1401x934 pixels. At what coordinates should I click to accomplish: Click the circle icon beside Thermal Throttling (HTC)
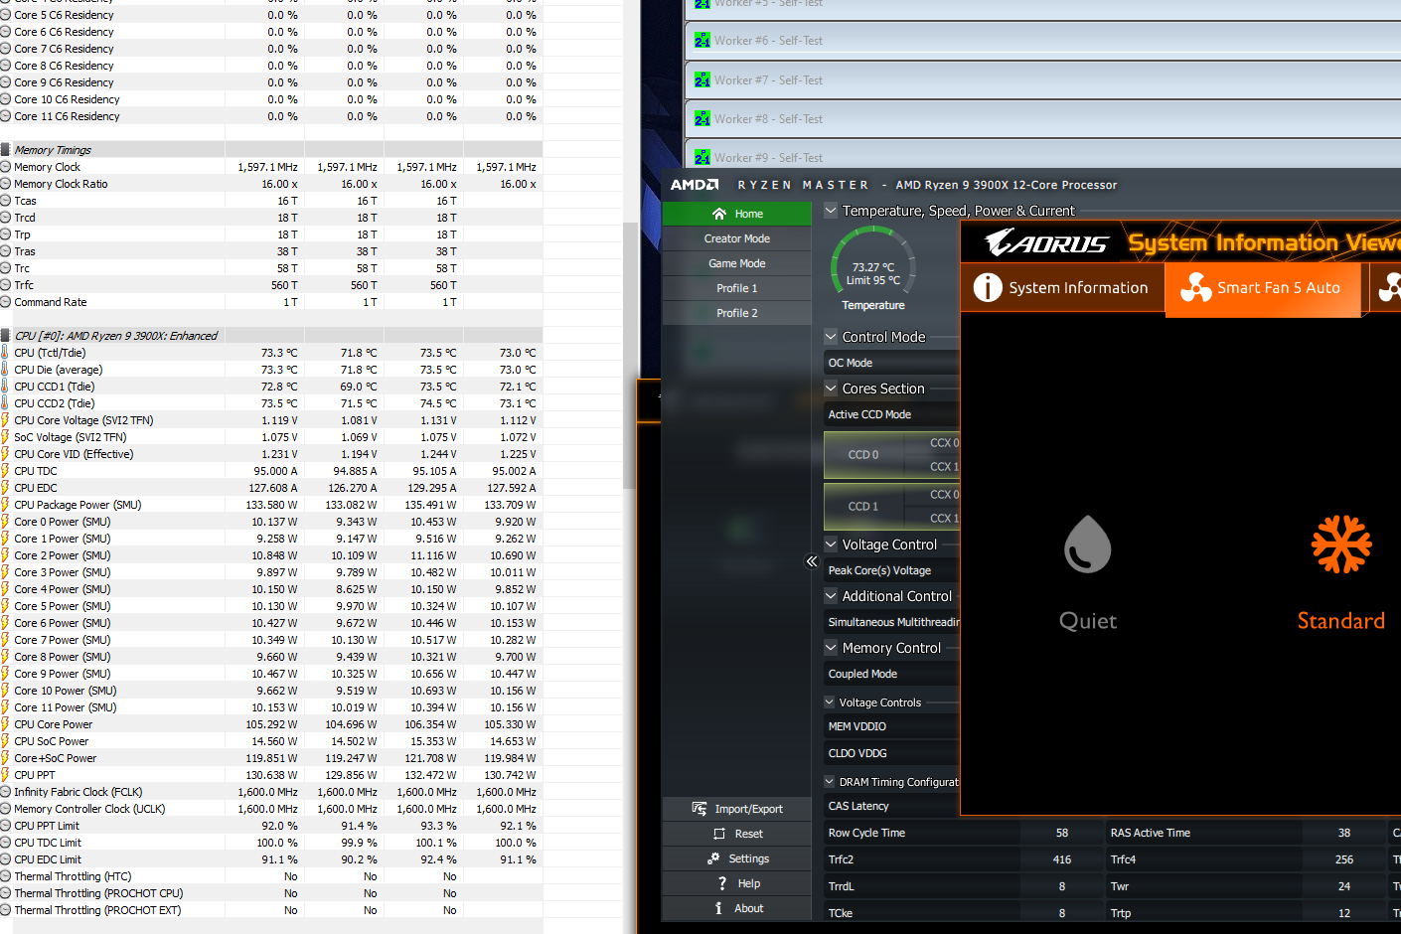(6, 876)
